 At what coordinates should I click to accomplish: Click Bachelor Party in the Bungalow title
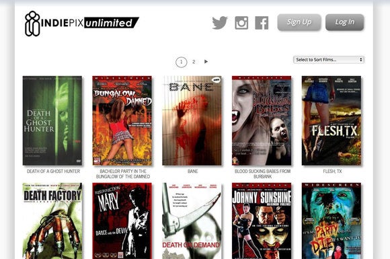coord(123,174)
